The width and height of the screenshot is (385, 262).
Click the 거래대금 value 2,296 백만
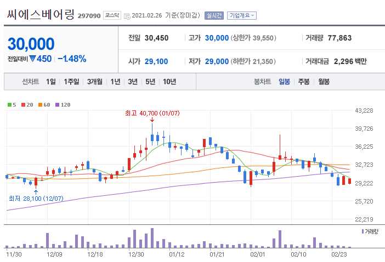350,61
